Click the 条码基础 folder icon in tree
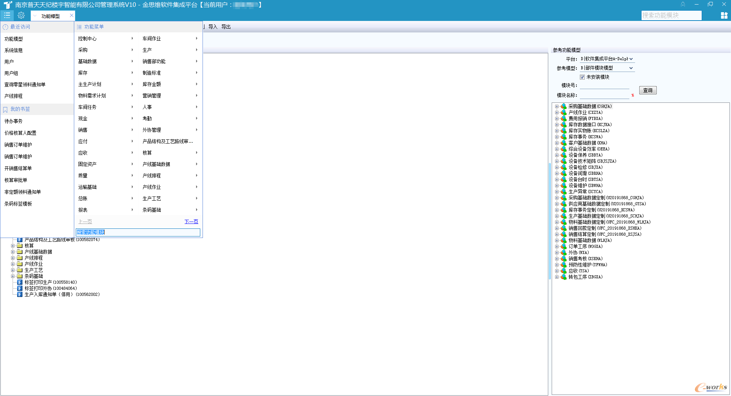The width and height of the screenshot is (731, 396). (20, 276)
